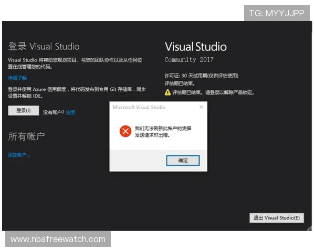
Task: Click the Microsoft Visual Studio dialog title
Action: [139, 107]
